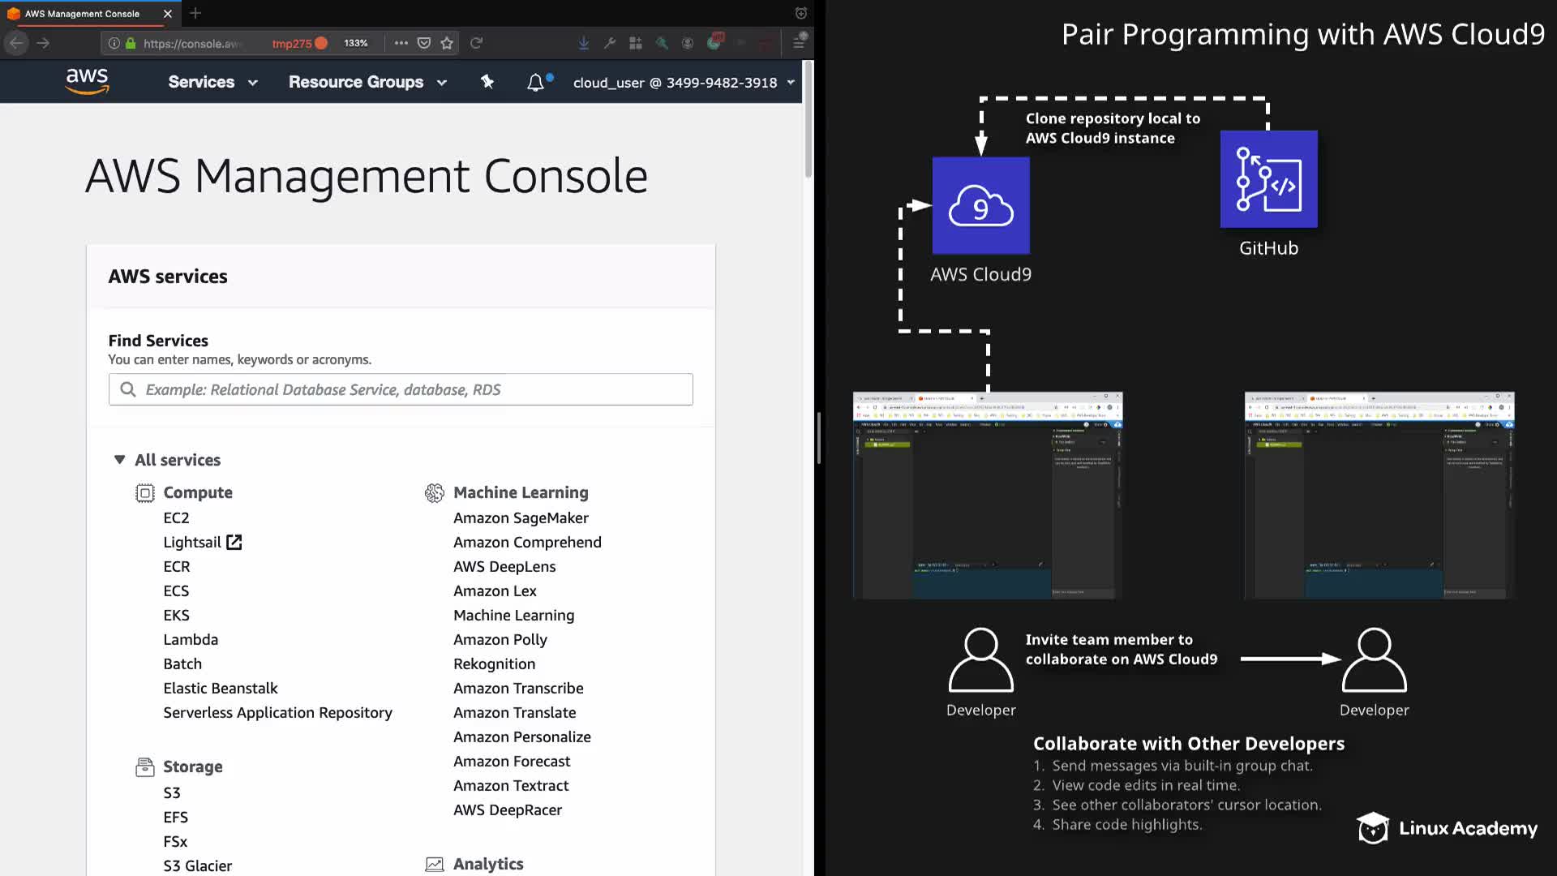Open the notifications bell

(x=535, y=82)
